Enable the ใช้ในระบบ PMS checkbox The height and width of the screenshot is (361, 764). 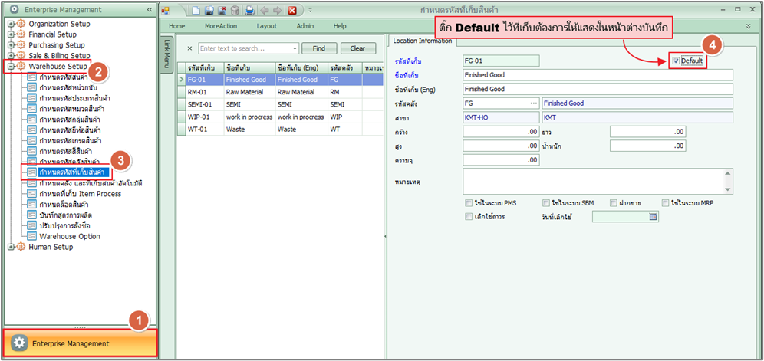(x=469, y=203)
